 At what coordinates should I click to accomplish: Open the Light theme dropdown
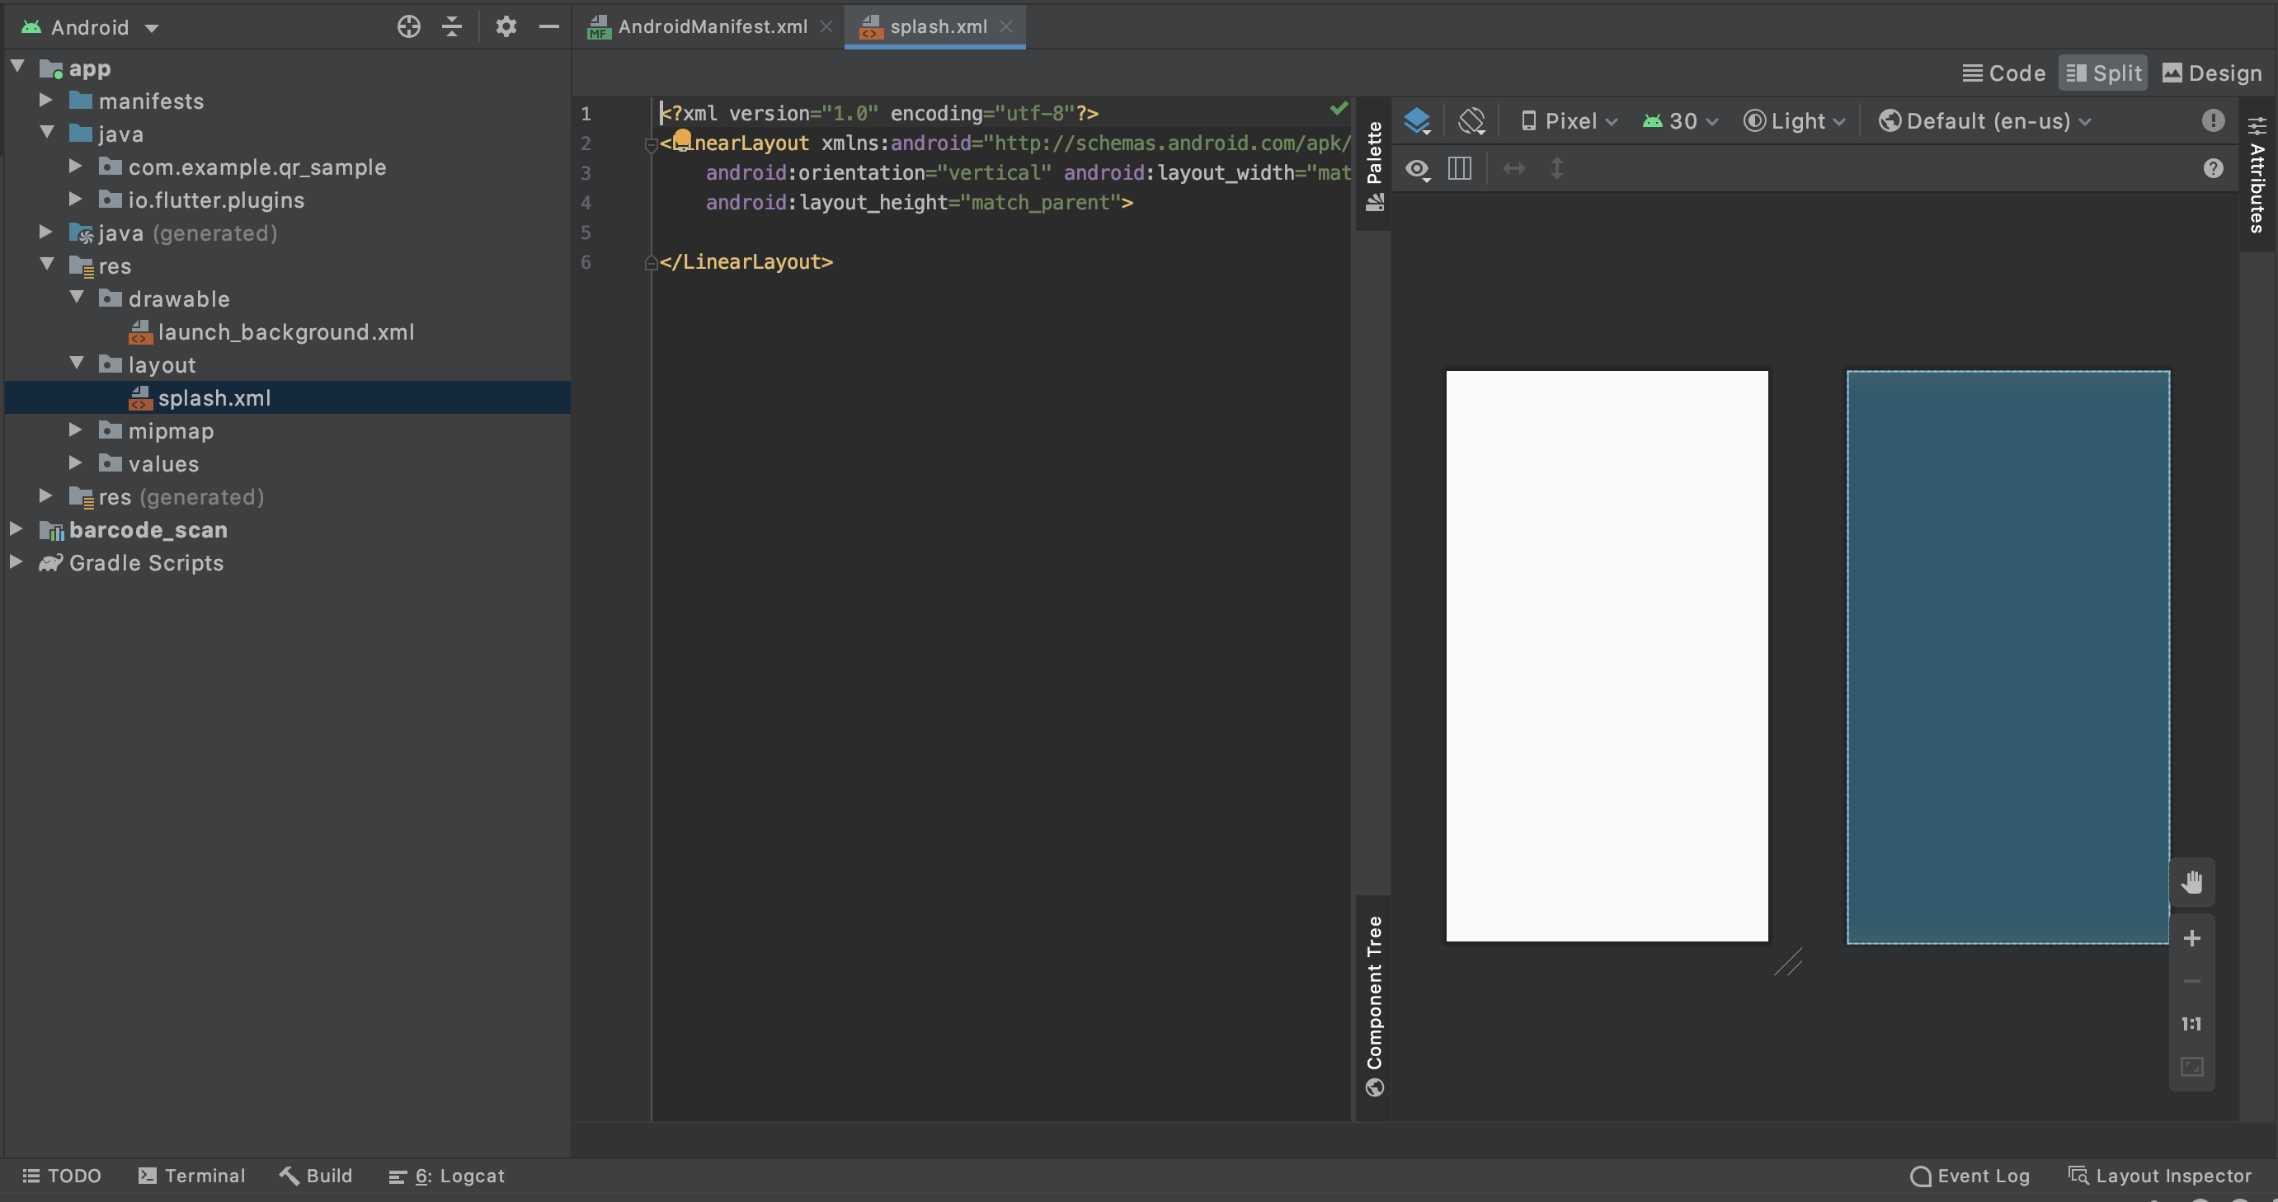coord(1796,121)
